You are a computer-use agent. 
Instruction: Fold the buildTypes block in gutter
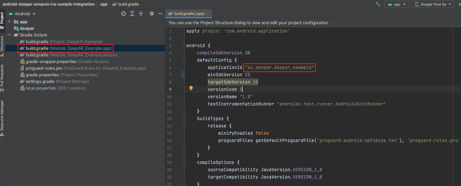point(184,118)
